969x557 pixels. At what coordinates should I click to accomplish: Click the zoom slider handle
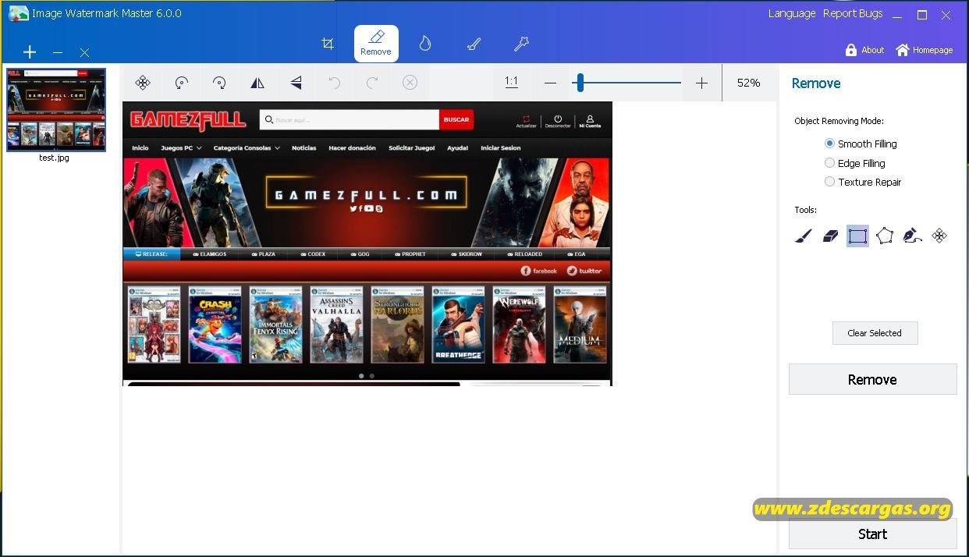580,83
